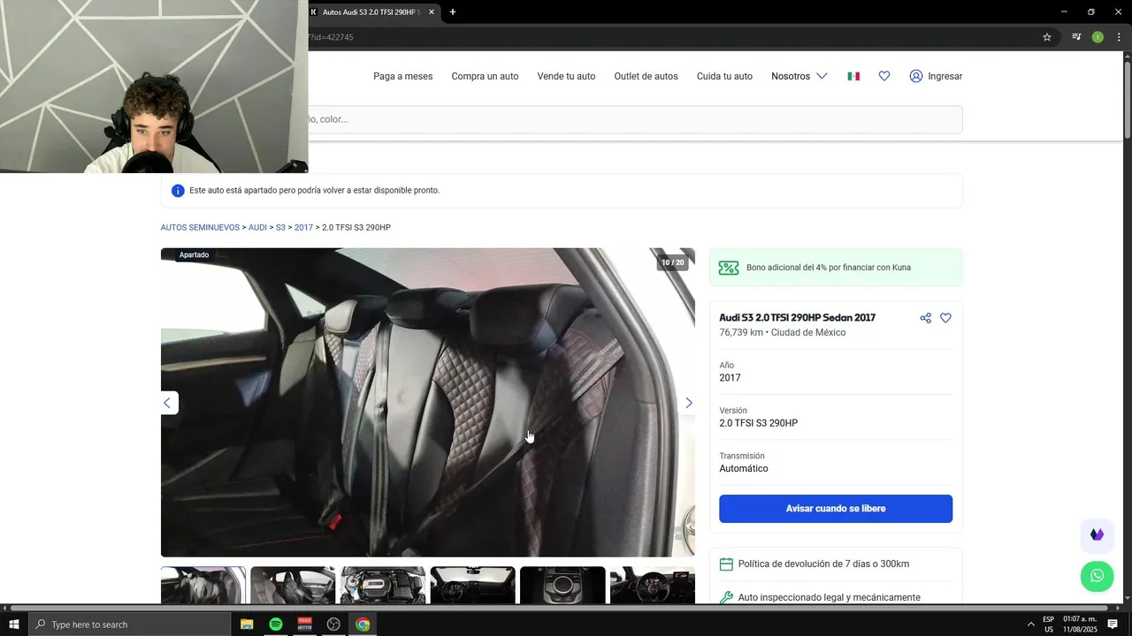Click the Windows taskbar search box
The width and height of the screenshot is (1132, 636).
[x=129, y=625]
